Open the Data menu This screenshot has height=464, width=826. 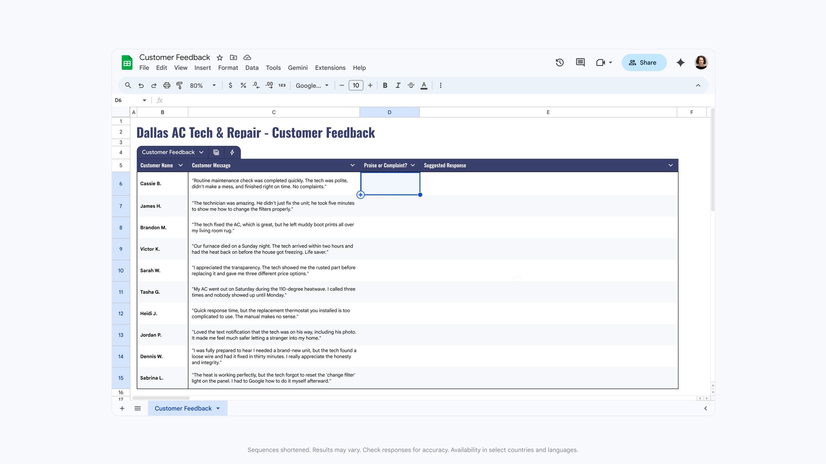click(x=252, y=68)
